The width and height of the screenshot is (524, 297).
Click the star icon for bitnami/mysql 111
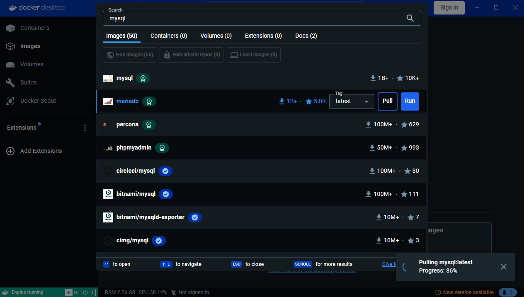(404, 194)
